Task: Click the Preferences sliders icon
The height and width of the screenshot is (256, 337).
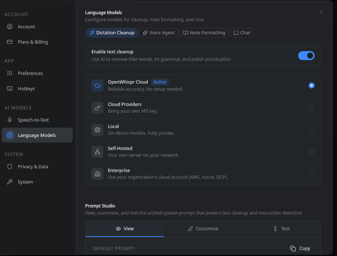Action: tap(10, 73)
